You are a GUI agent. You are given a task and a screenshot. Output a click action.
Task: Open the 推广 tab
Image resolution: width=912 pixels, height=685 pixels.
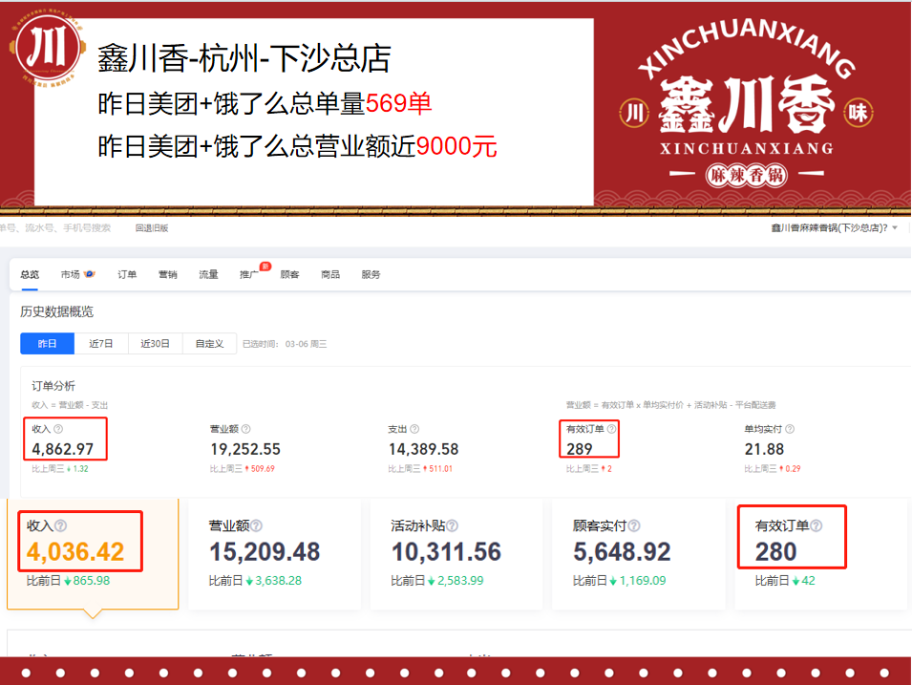click(x=249, y=275)
